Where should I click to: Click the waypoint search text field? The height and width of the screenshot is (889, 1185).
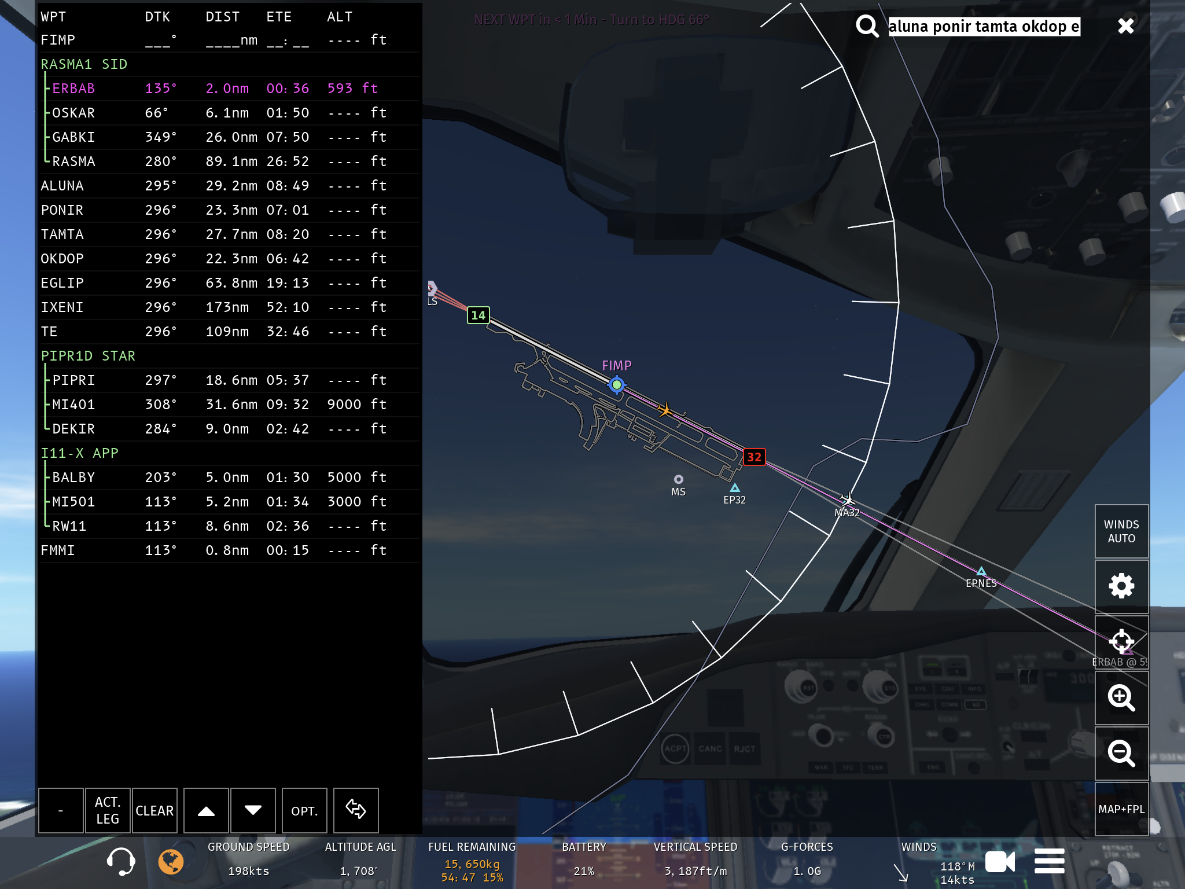tap(984, 27)
